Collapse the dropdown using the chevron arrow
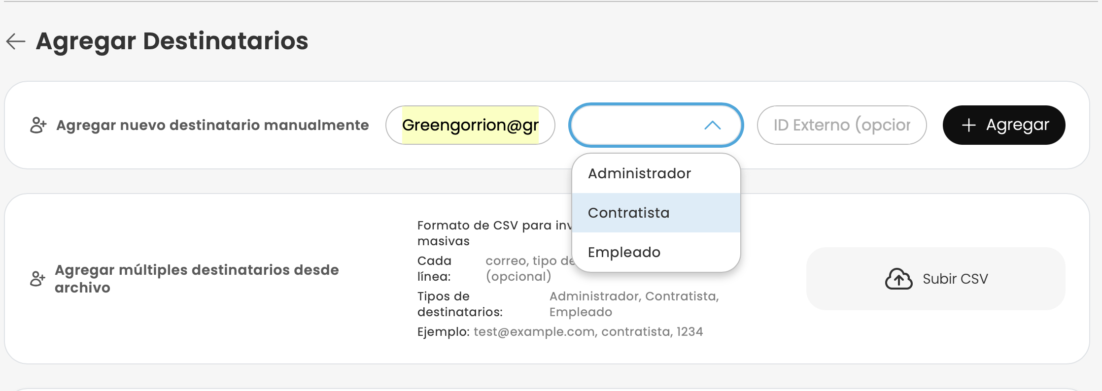 pos(712,126)
